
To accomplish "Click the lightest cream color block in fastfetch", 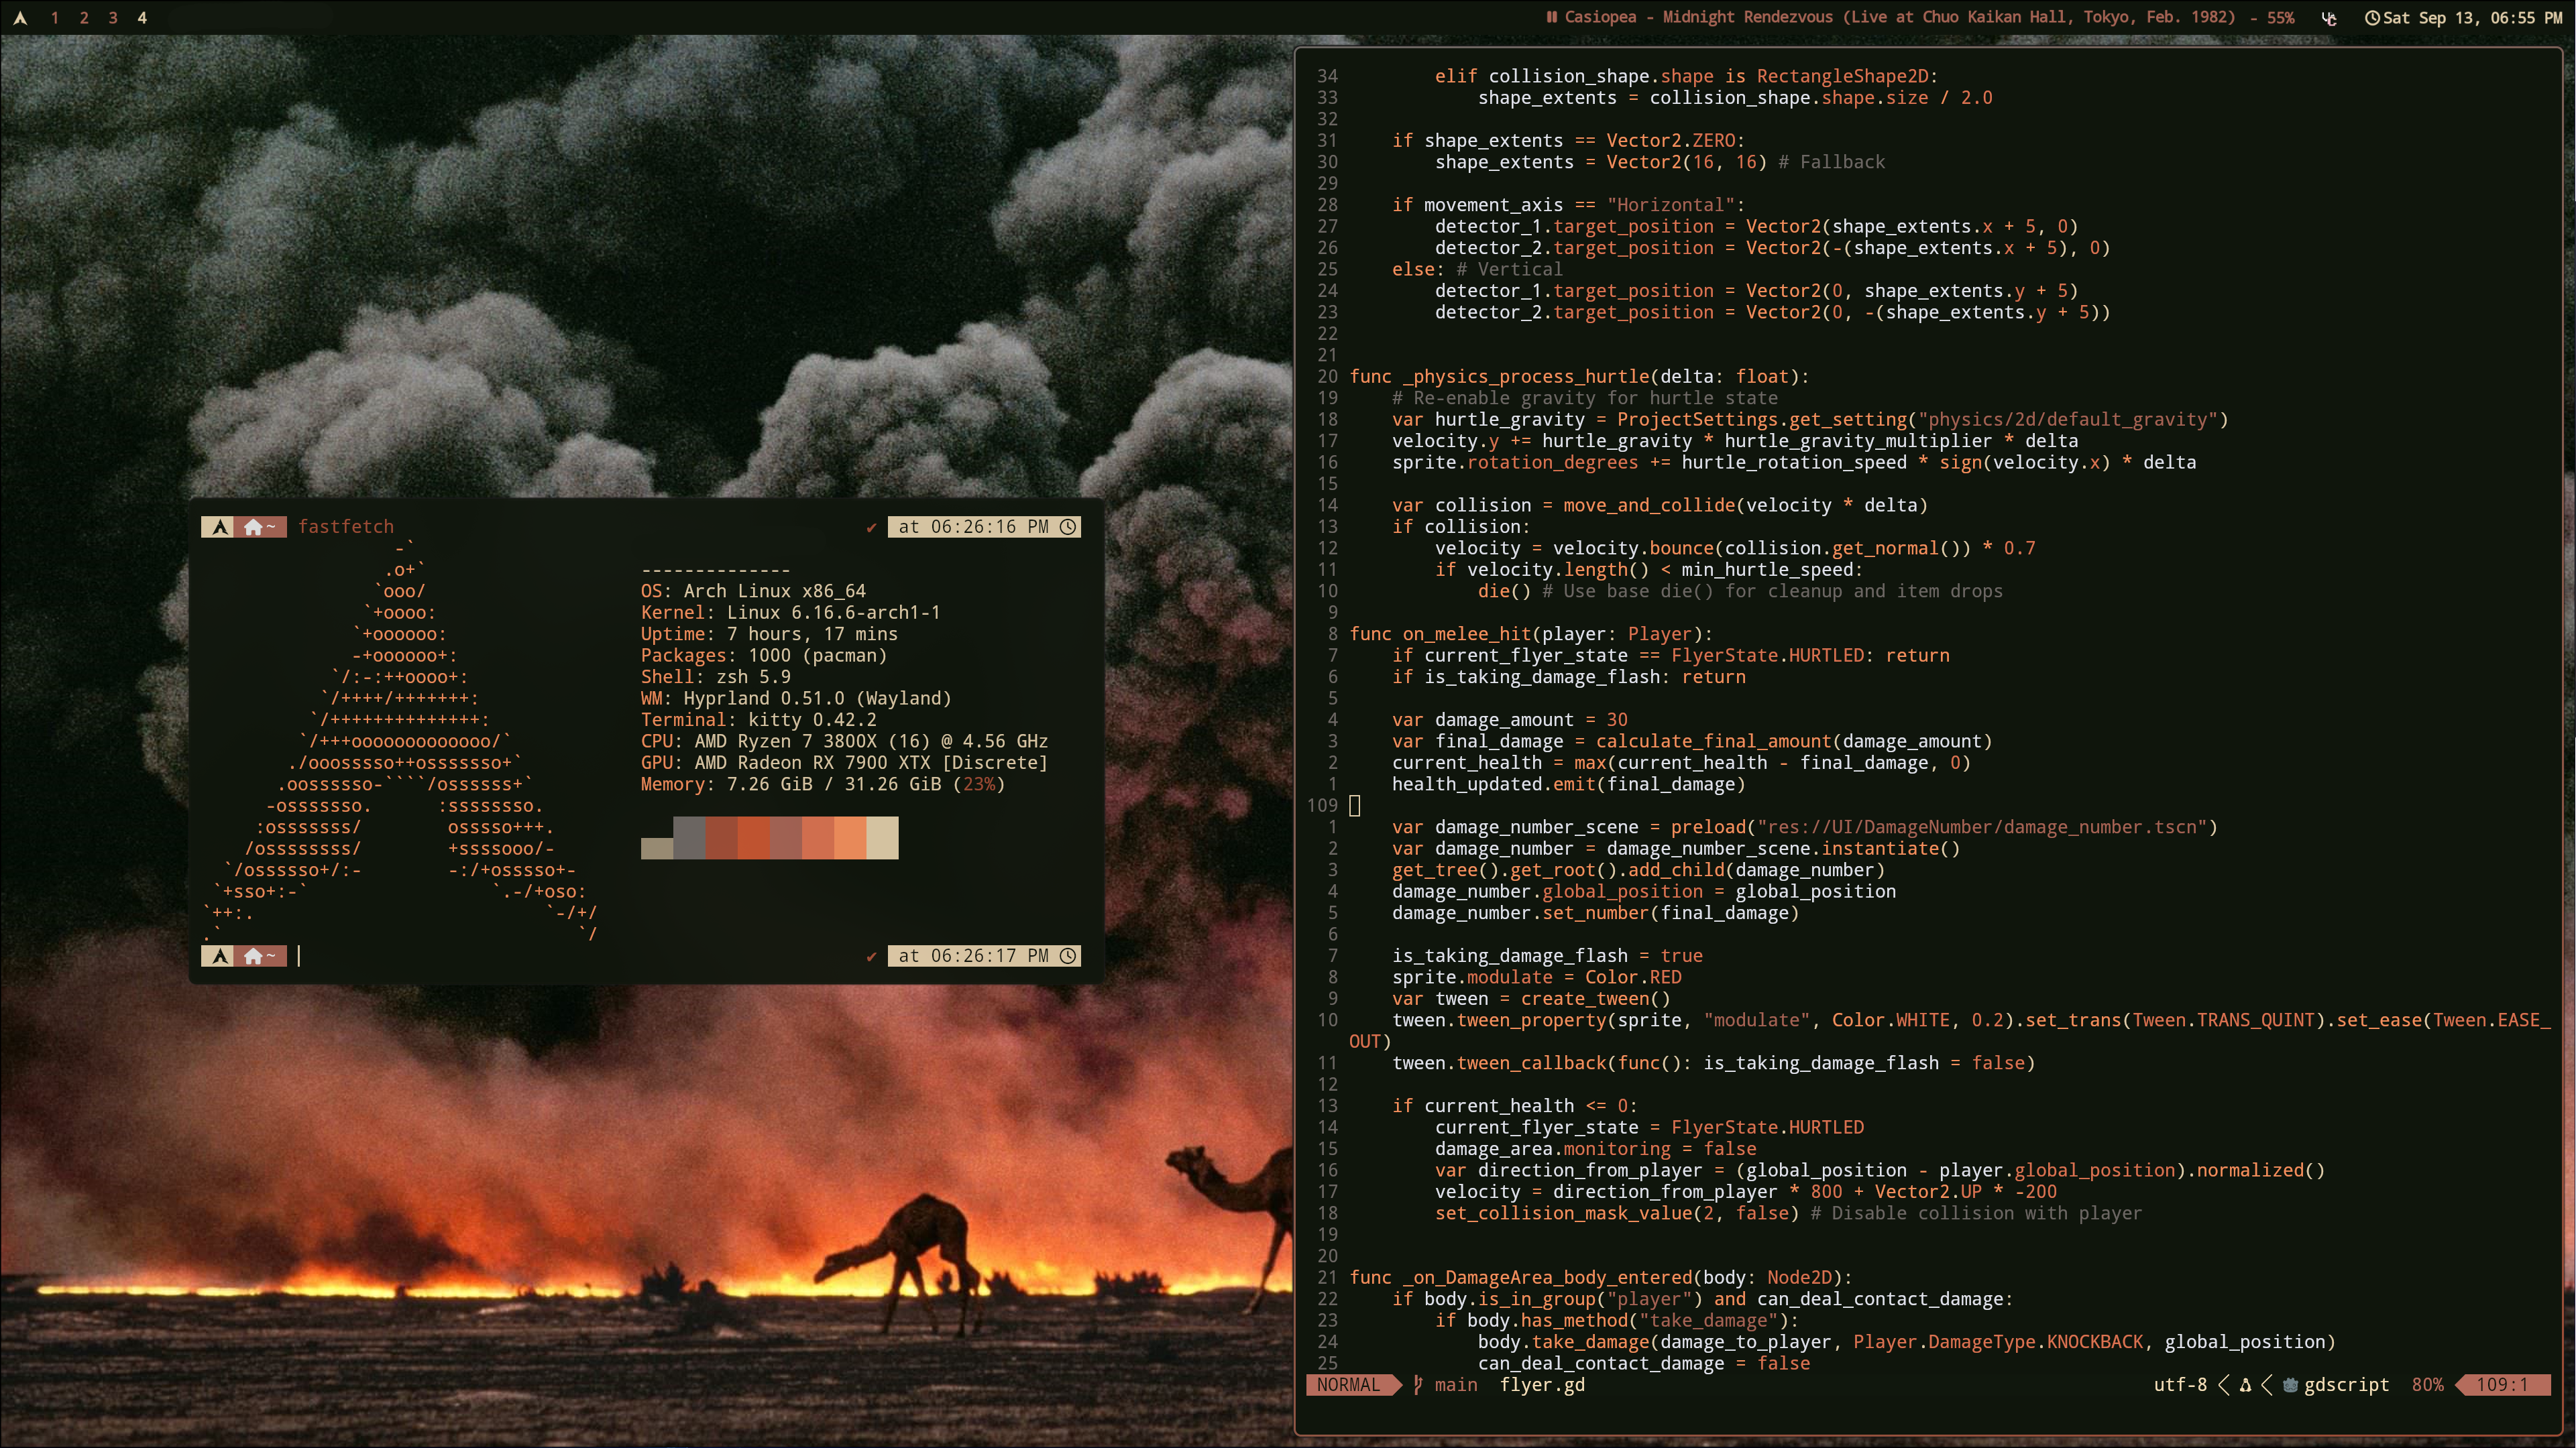I will 882,837.
